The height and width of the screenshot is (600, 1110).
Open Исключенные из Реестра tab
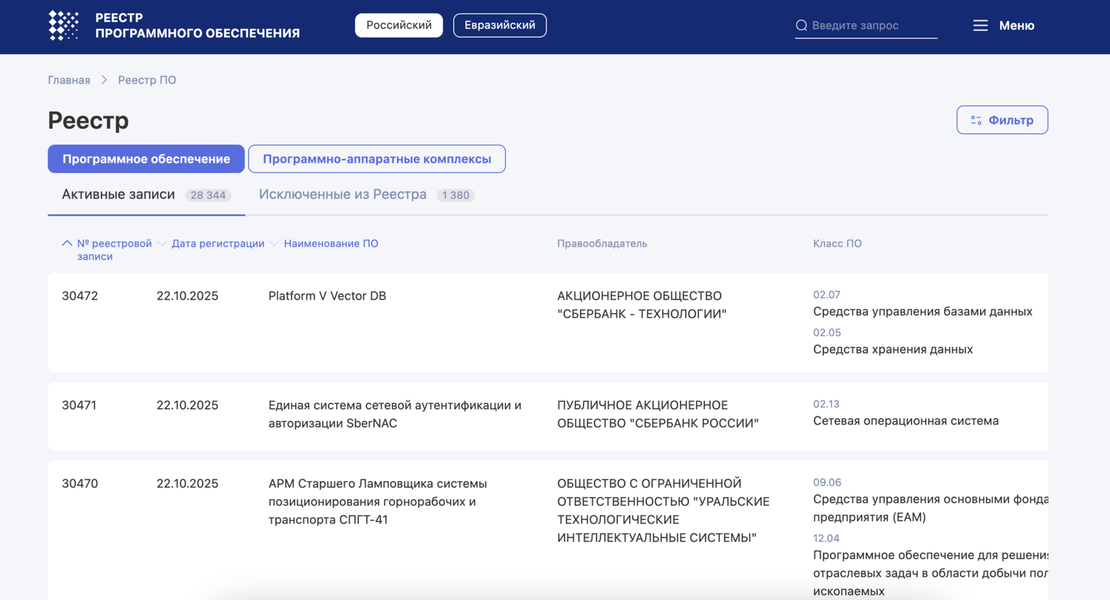point(342,195)
